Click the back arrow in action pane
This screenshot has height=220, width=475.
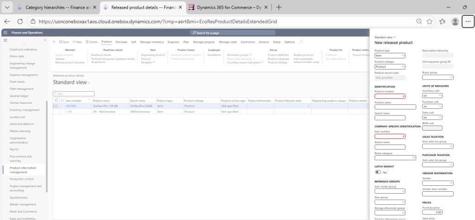(x=54, y=42)
